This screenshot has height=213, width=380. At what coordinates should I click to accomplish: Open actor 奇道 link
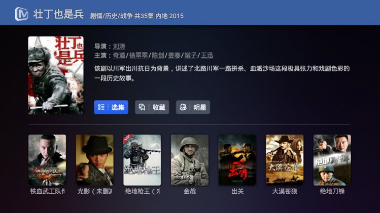pos(119,55)
